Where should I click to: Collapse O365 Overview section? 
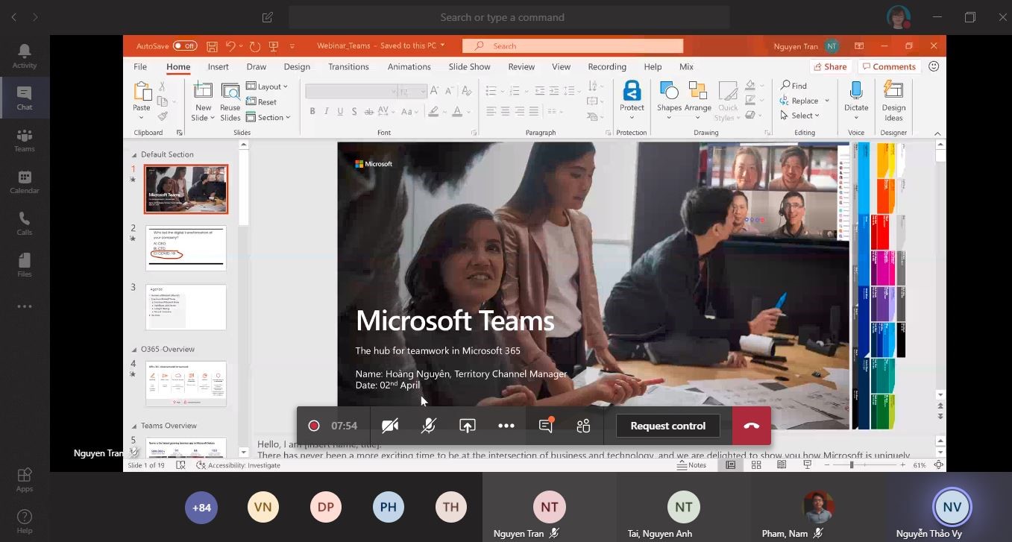tap(134, 350)
